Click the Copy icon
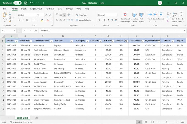This screenshot has height=124, width=187. pyautogui.click(x=10, y=18)
